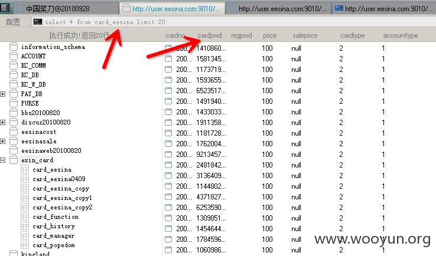436x256 pixels.
Task: Click the card_eesina table icon
Action: [25, 170]
